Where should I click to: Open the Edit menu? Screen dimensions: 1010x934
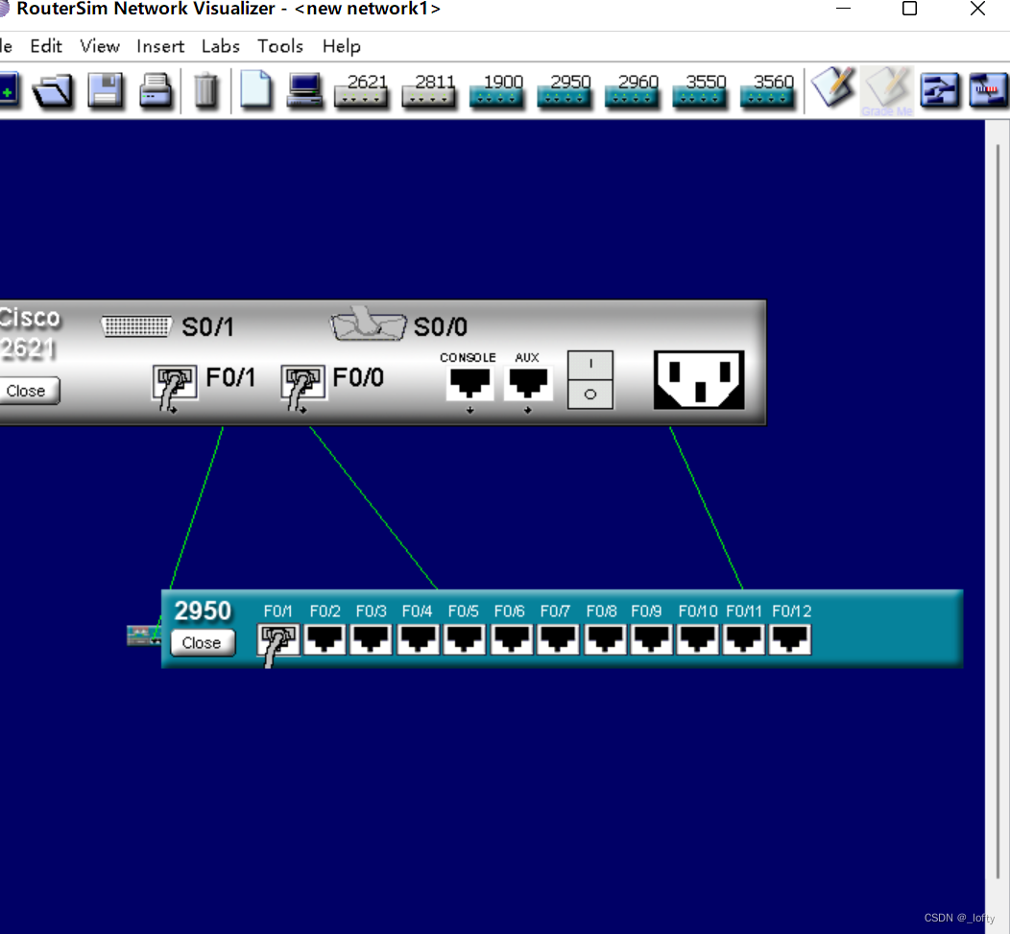(x=46, y=46)
